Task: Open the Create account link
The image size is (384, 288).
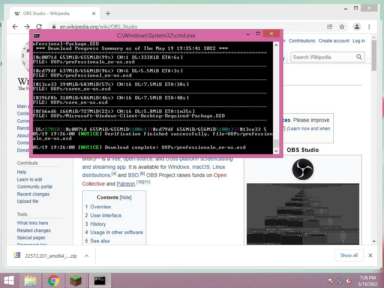Action: click(x=334, y=41)
